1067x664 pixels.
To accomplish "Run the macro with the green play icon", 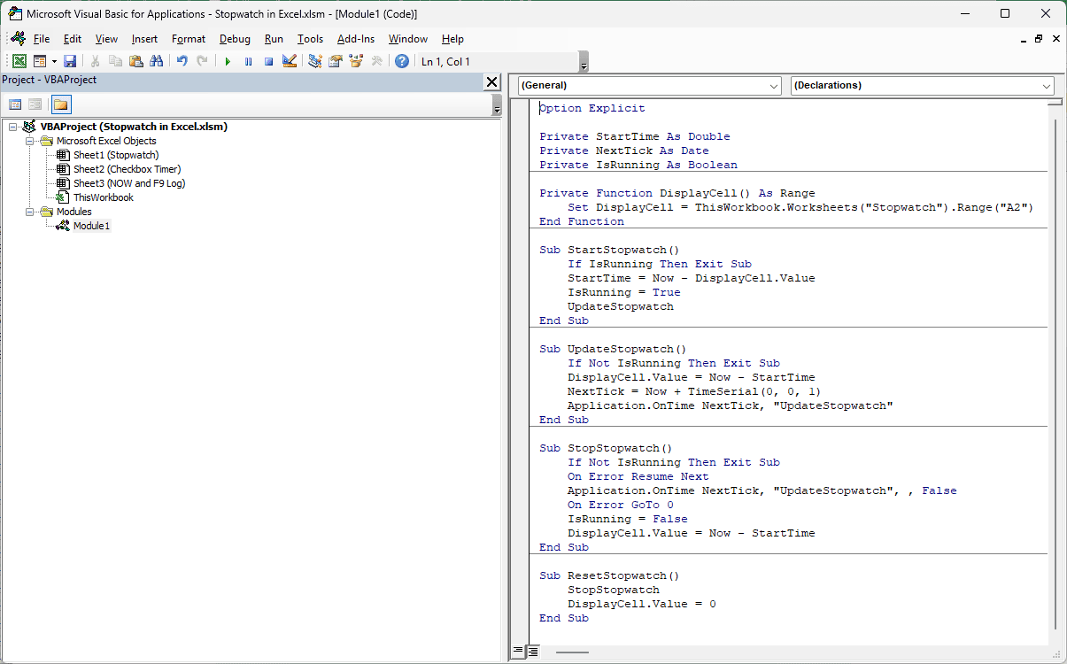I will pos(228,61).
